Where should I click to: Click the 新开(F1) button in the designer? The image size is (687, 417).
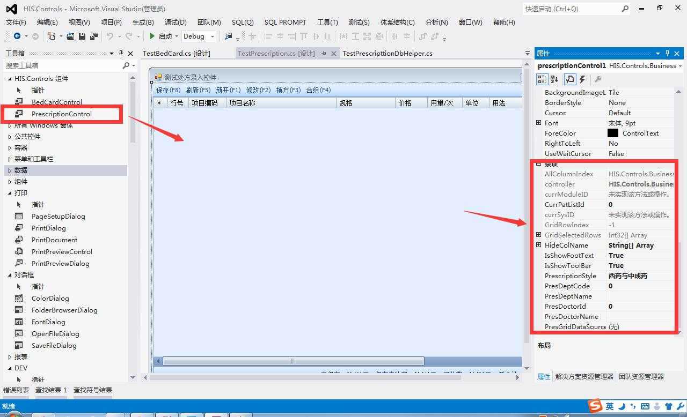[x=228, y=90]
